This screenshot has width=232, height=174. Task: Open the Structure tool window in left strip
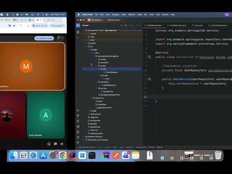click(78, 32)
